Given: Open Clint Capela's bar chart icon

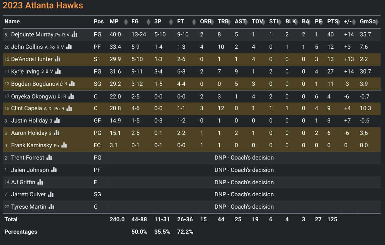Looking at the screenshot, I should click(69, 108).
